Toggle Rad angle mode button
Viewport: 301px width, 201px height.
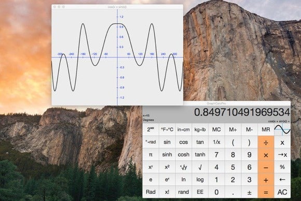(x=150, y=192)
